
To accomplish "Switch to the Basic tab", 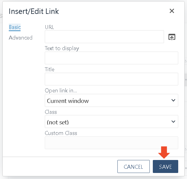I will (x=15, y=27).
